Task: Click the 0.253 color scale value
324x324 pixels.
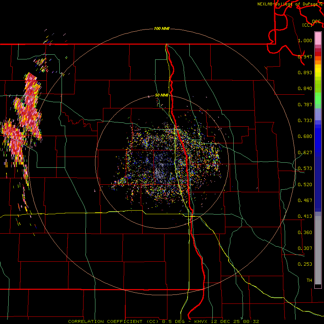Action: point(305,264)
